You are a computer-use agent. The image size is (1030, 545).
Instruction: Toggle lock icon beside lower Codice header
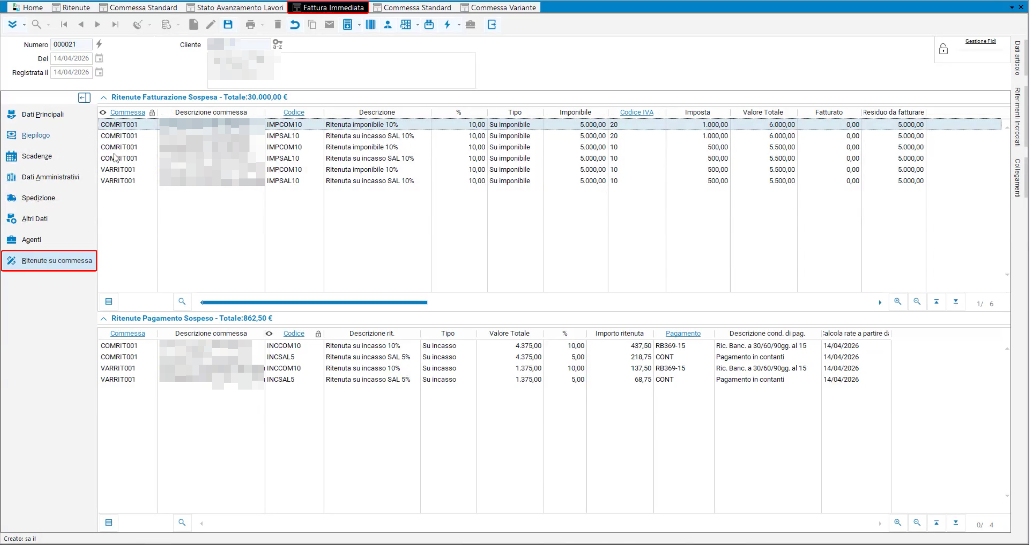tap(318, 334)
